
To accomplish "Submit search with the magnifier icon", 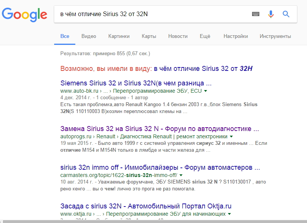I will 286,14.
